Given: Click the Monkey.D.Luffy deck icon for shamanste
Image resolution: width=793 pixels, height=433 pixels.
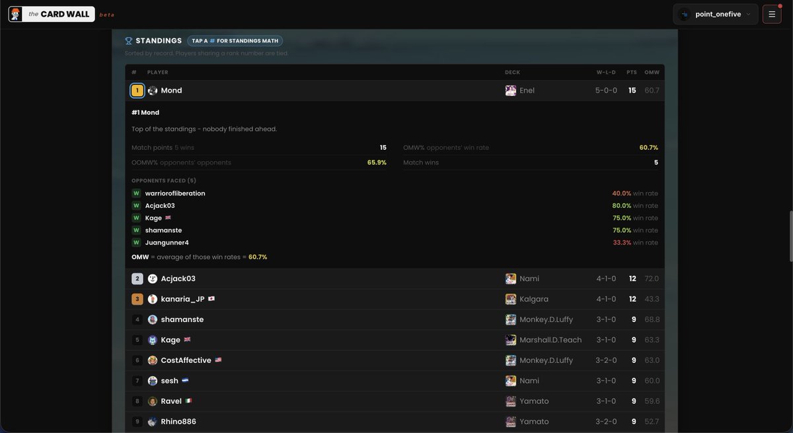Looking at the screenshot, I should [x=511, y=319].
